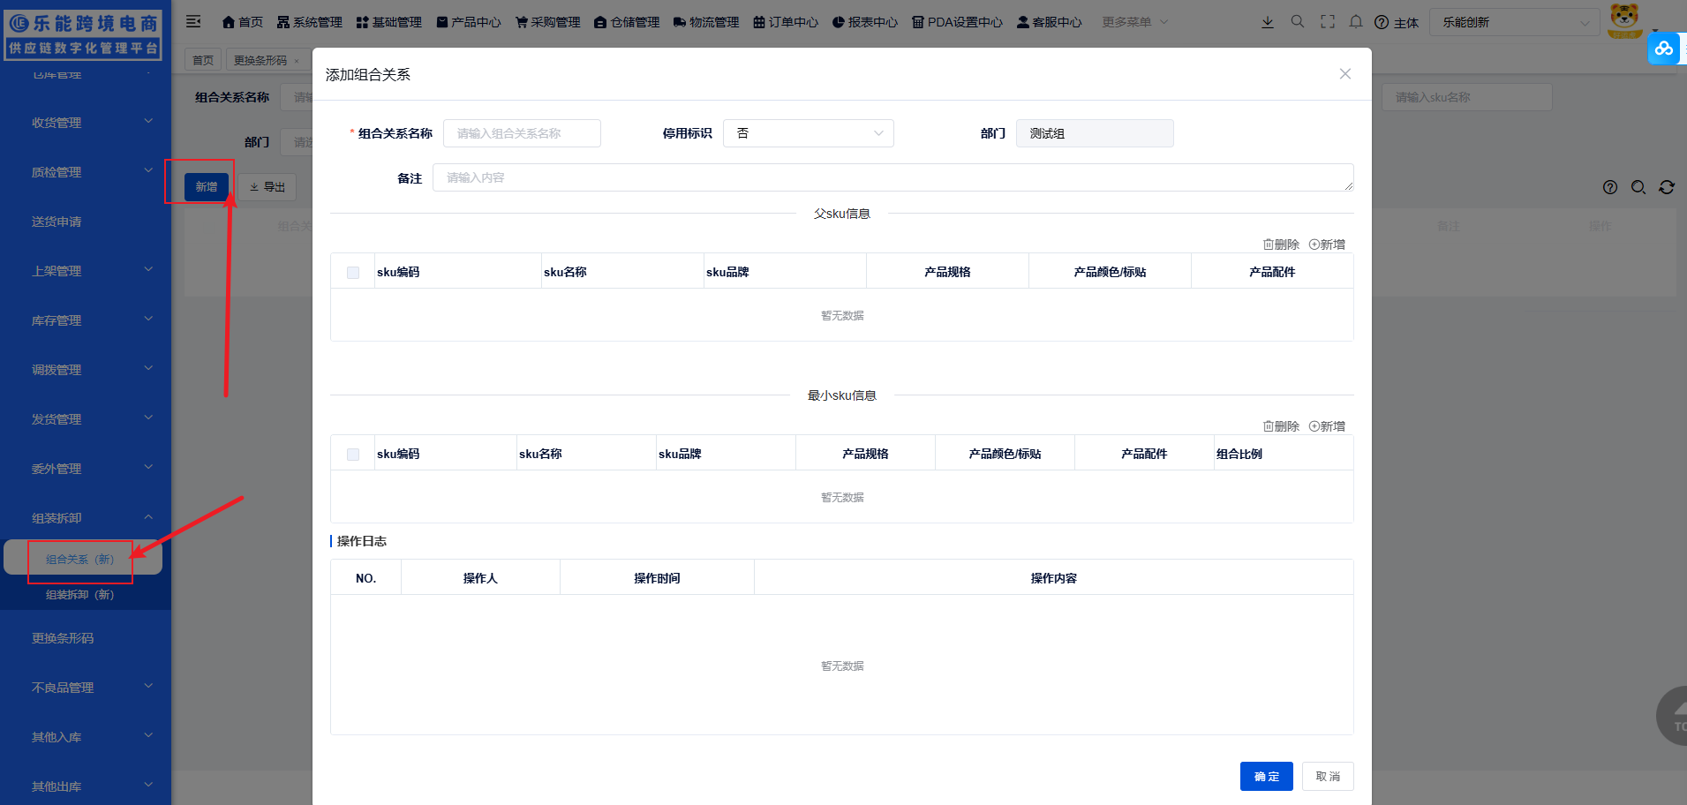Click the 取消 cancel button
The height and width of the screenshot is (805, 1687).
(1328, 776)
